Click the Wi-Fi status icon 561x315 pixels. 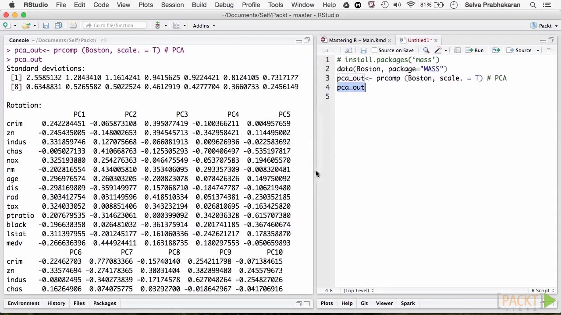coord(411,5)
